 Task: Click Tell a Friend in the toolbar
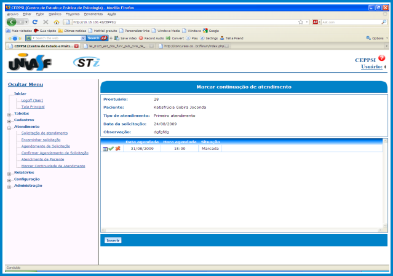232,38
